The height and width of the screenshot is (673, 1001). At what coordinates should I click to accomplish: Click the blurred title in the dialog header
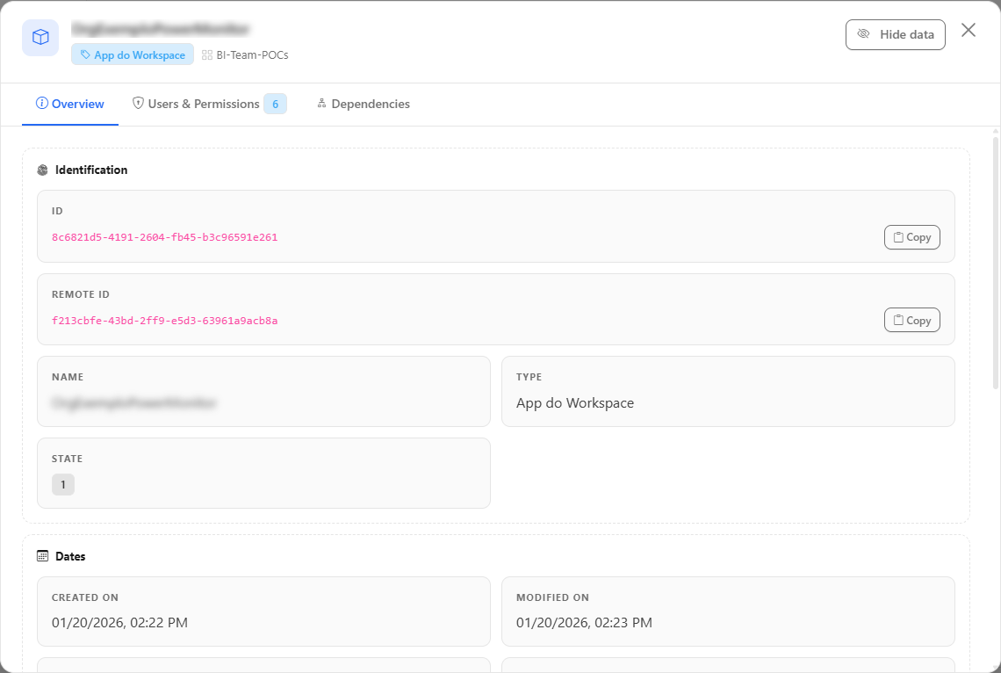pos(160,29)
